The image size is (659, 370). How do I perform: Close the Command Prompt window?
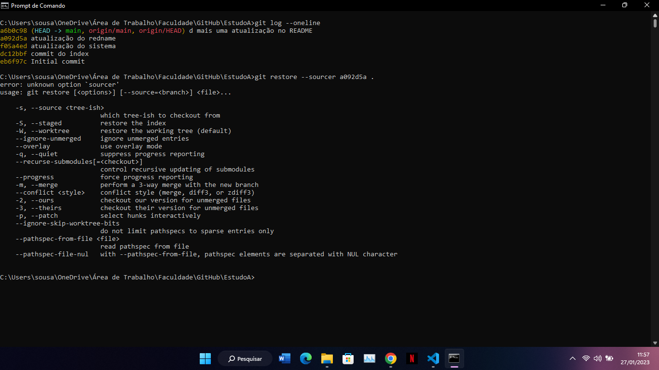[647, 5]
